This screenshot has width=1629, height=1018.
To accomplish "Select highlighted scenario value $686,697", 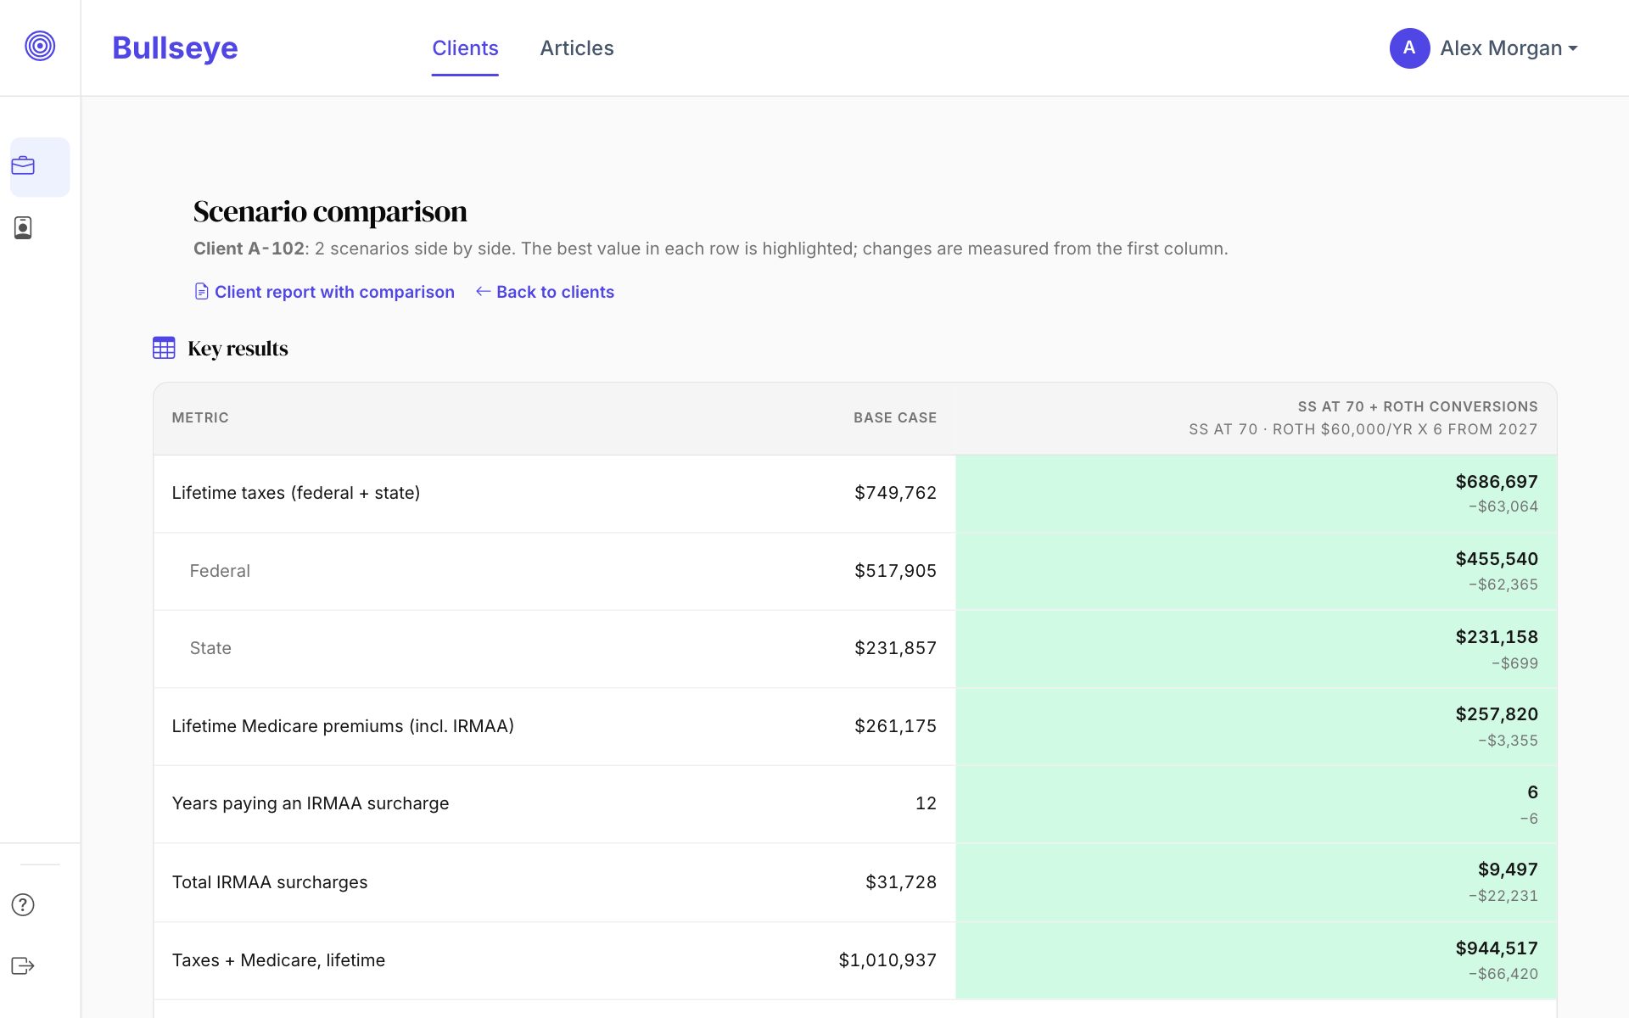I will coord(1497,482).
